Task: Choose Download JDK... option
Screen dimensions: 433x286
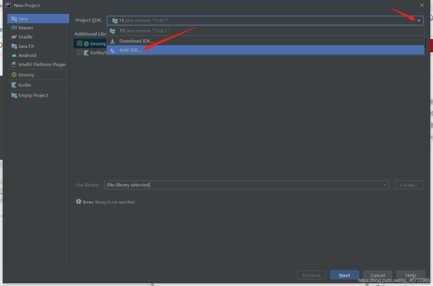Action: (x=266, y=41)
